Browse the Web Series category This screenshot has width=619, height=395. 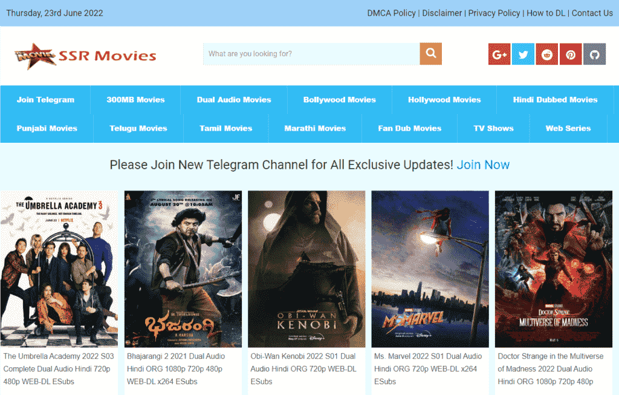[x=568, y=128]
